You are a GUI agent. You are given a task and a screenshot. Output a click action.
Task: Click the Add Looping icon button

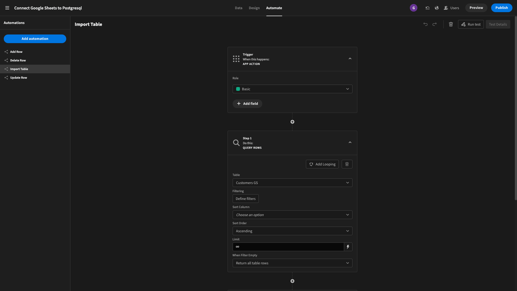click(322, 164)
